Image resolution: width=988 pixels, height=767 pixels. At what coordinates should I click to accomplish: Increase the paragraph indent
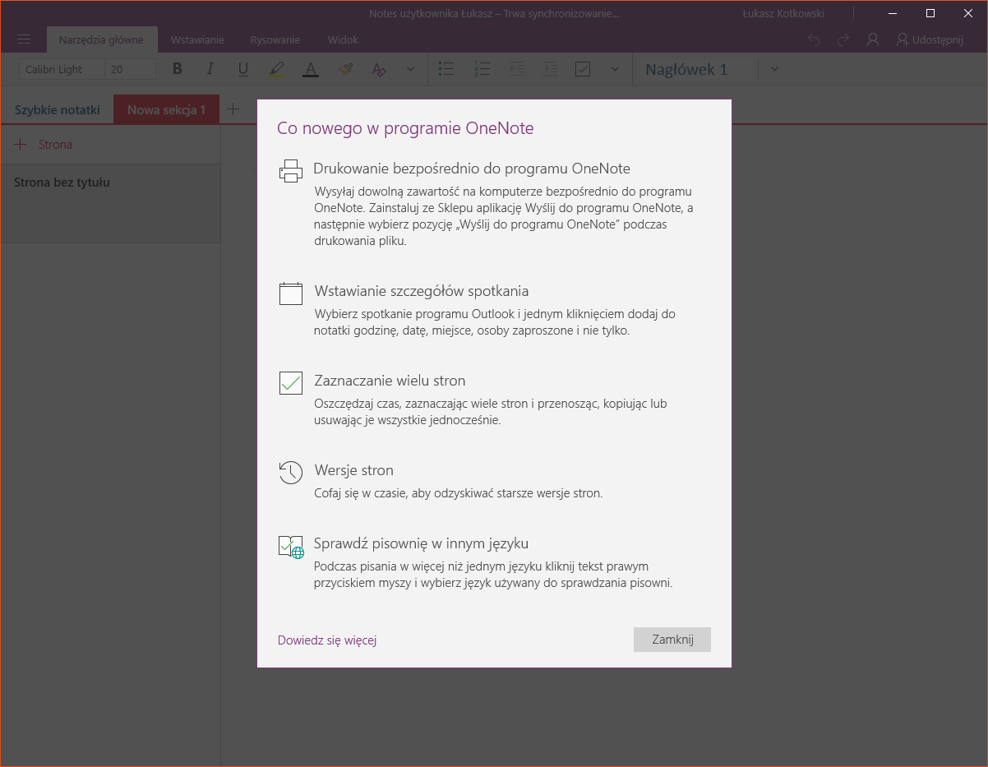point(549,69)
